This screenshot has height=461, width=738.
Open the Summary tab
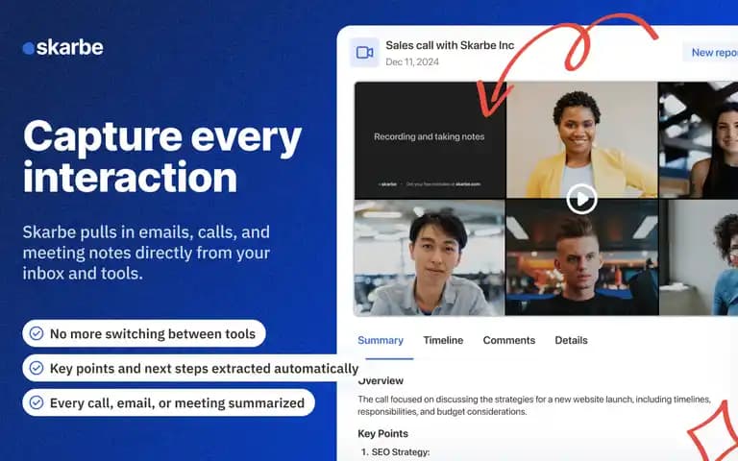pyautogui.click(x=381, y=340)
